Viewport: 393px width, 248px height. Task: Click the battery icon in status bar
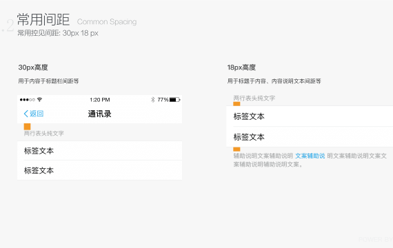coord(175,100)
